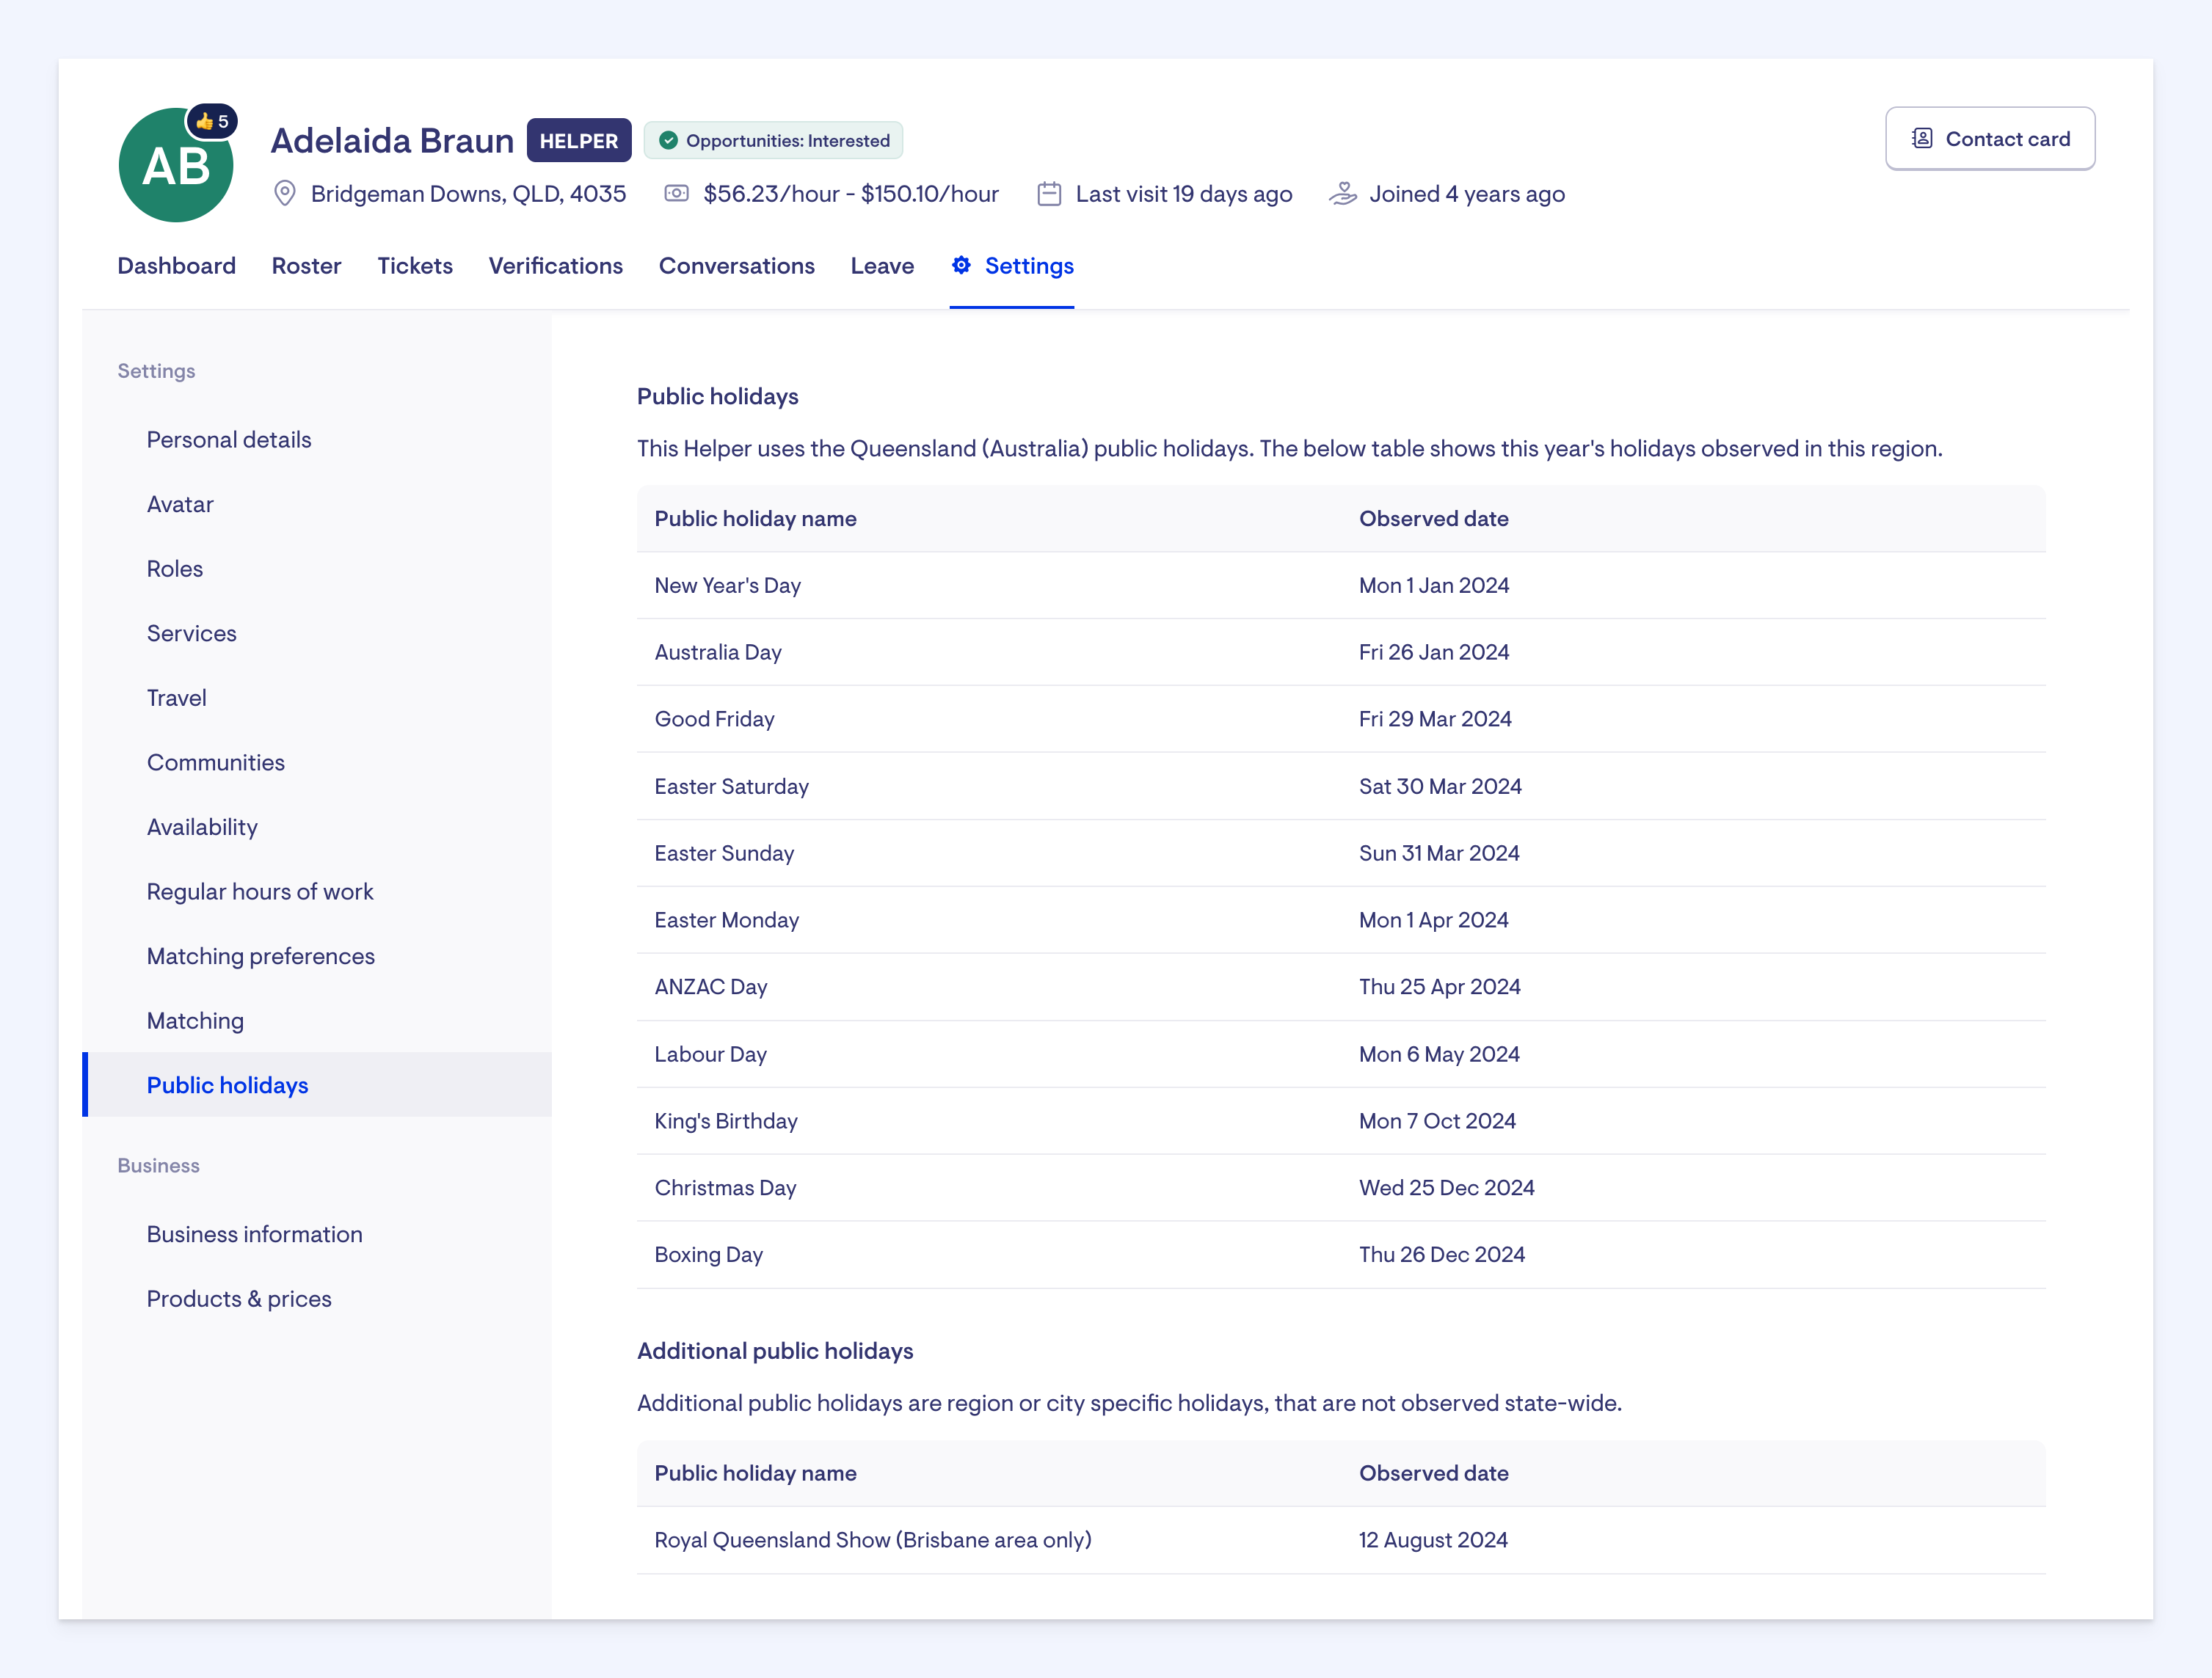Click the HELPER role badge
The width and height of the screenshot is (2212, 1678).
(x=579, y=141)
